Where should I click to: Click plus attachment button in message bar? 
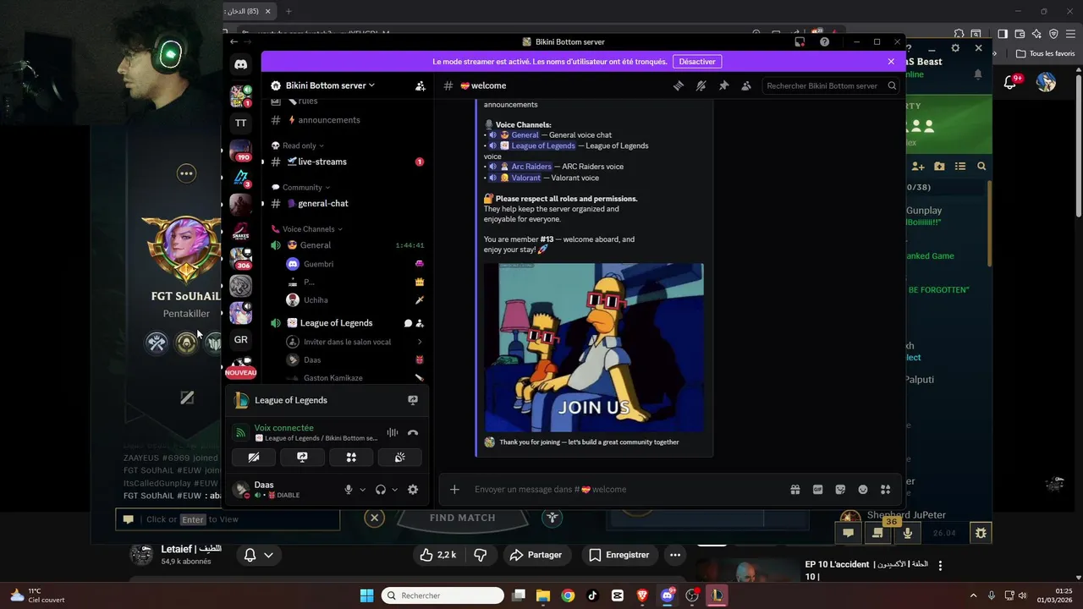point(454,489)
